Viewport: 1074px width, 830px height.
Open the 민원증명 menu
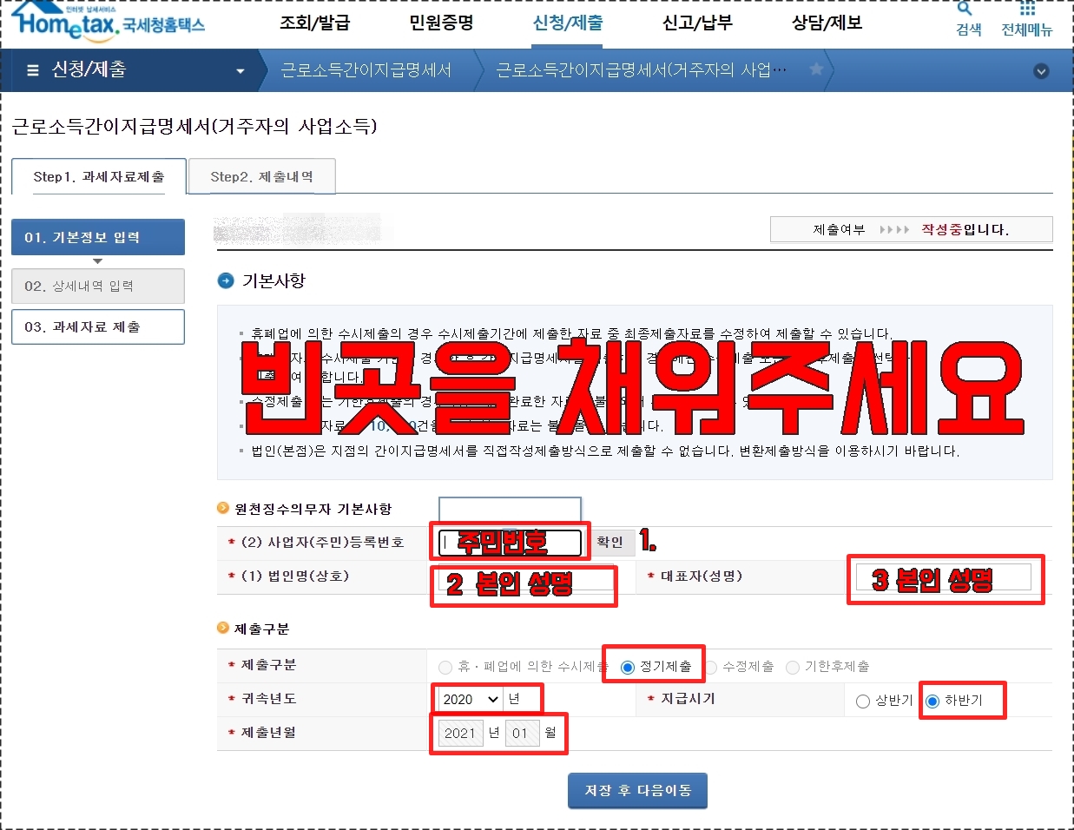coord(441,23)
